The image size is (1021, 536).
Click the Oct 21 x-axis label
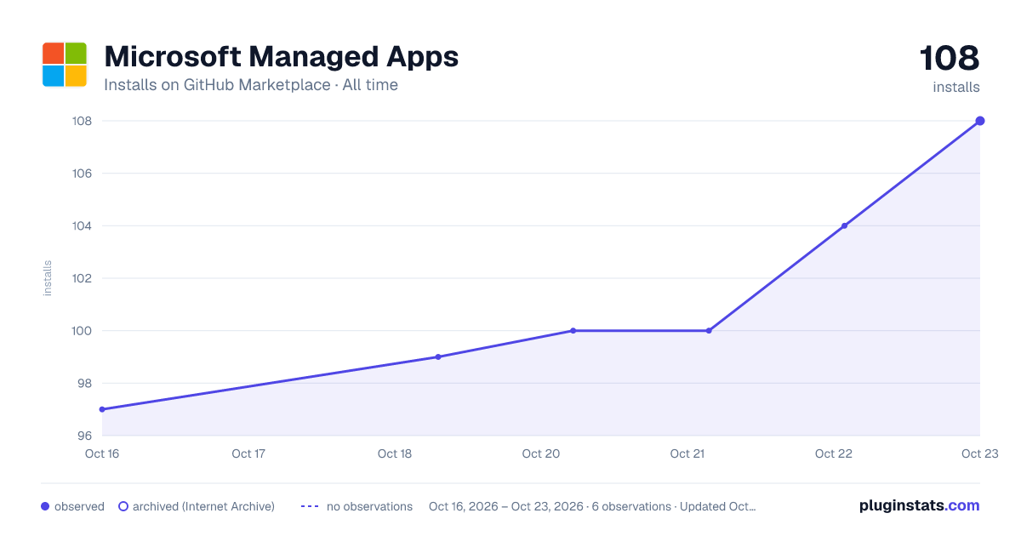tap(687, 453)
